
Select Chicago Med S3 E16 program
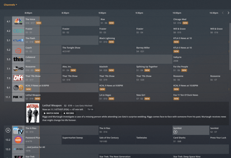click(200, 21)
